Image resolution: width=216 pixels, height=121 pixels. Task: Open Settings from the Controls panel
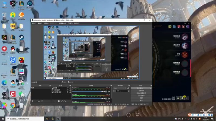(x=141, y=98)
